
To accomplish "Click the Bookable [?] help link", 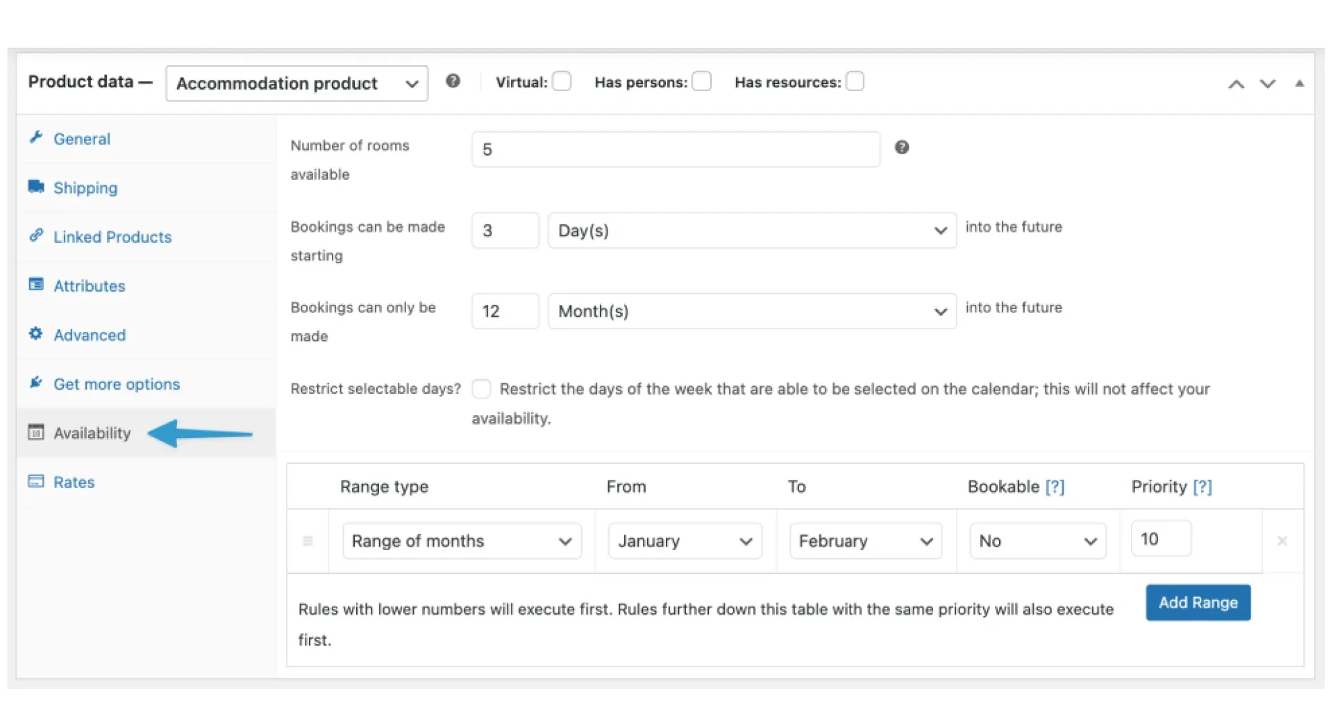I will 1055,487.
